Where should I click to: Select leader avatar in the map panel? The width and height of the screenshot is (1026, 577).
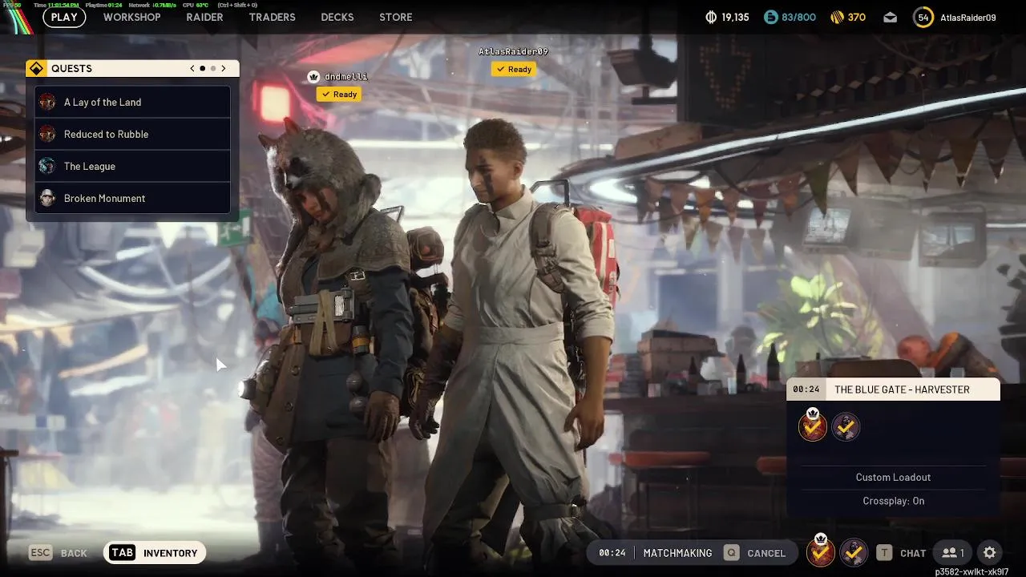point(813,427)
